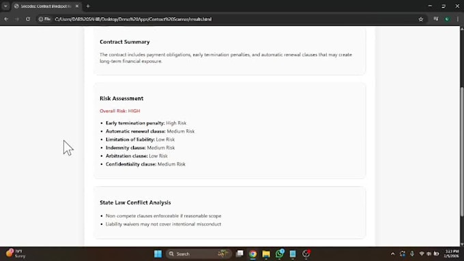Open WhatsApp from the taskbar
The image size is (464, 261).
pyautogui.click(x=279, y=254)
